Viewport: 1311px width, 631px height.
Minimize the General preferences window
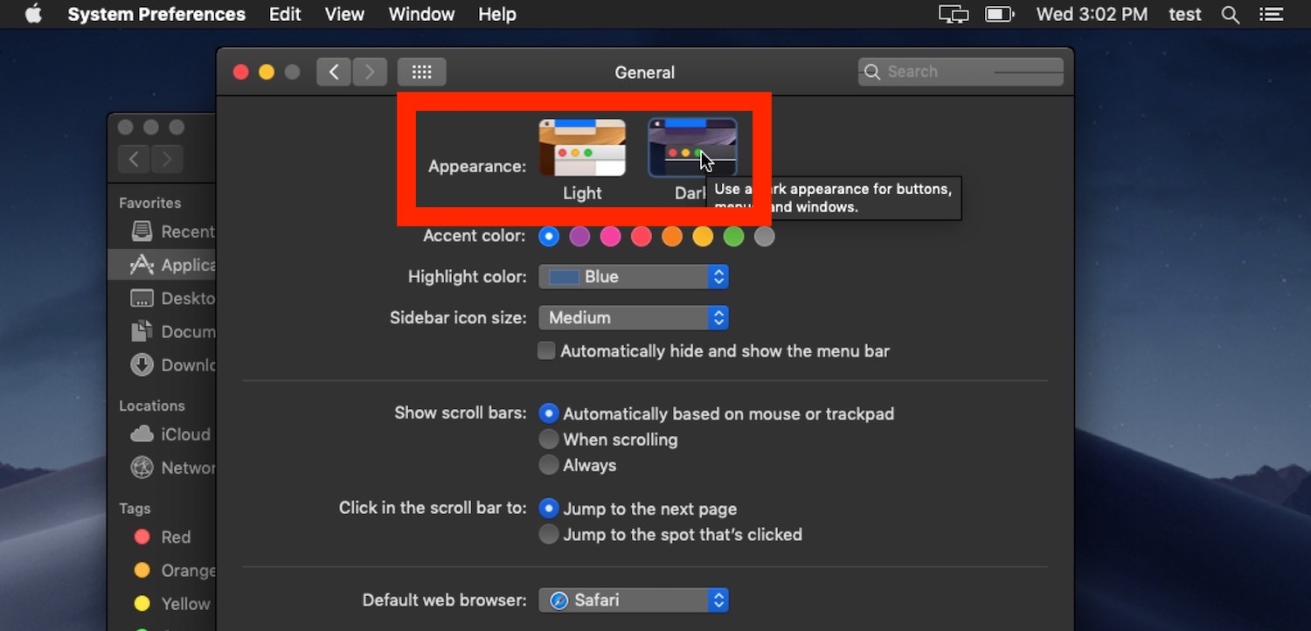[267, 73]
